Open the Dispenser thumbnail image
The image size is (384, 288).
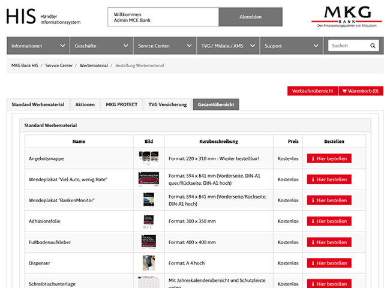click(x=149, y=263)
